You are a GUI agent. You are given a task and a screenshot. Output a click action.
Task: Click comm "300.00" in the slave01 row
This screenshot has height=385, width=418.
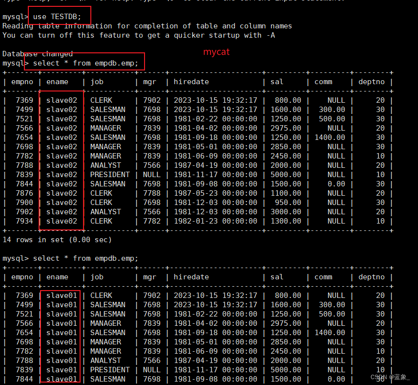pos(332,305)
